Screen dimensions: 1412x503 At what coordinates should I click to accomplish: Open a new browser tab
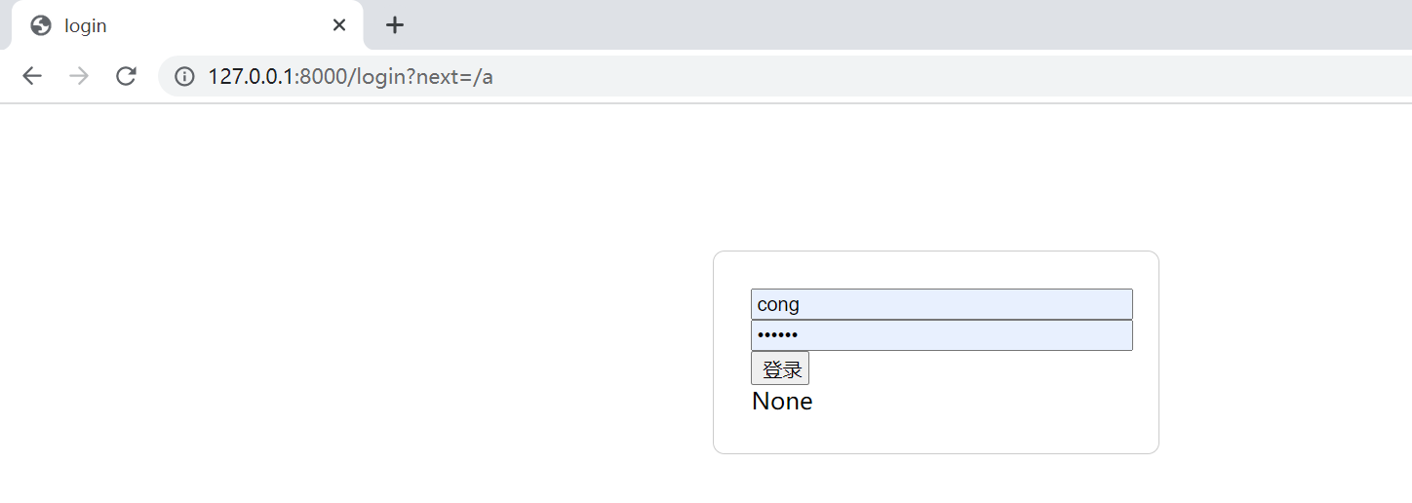pyautogui.click(x=394, y=25)
